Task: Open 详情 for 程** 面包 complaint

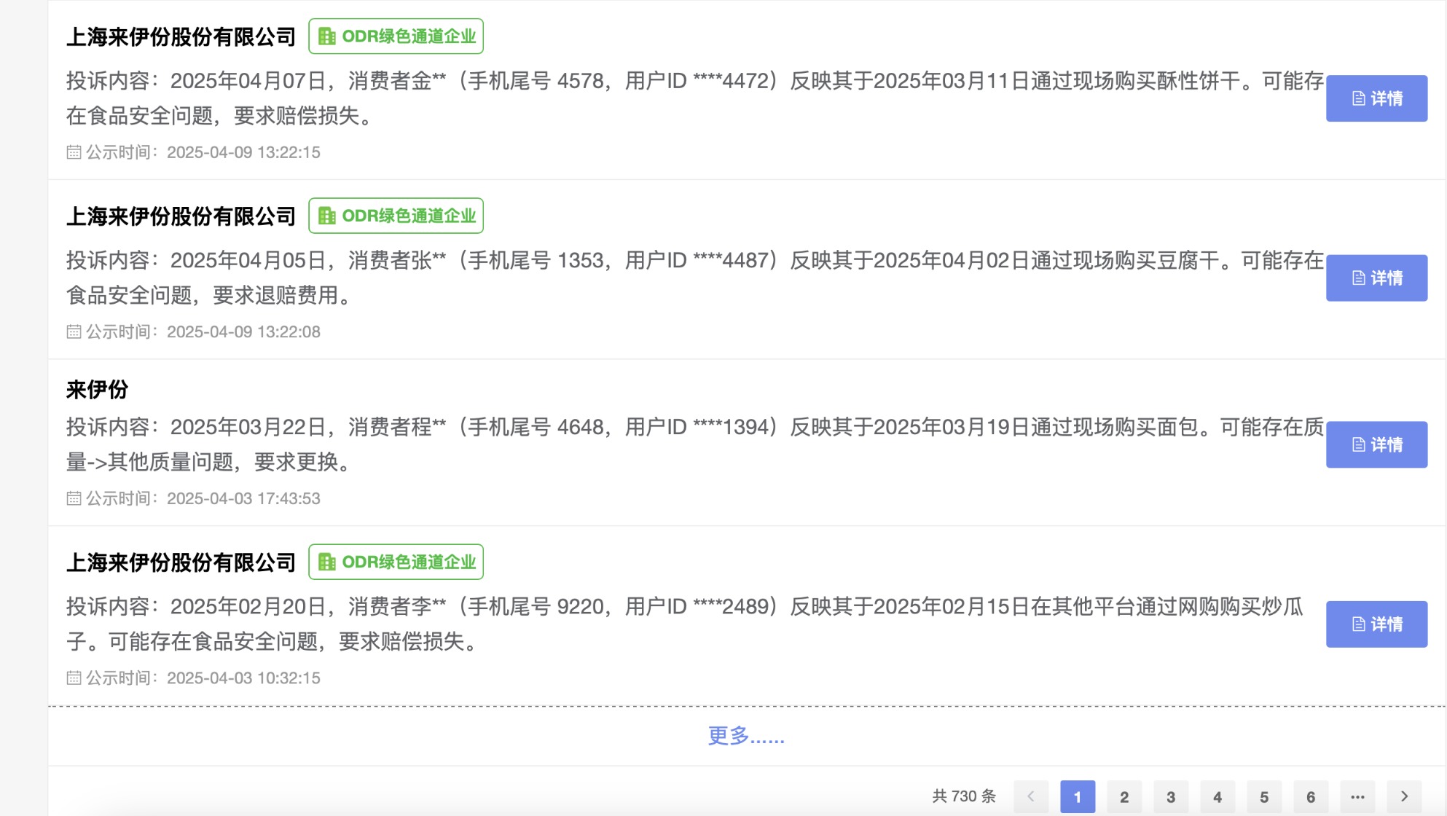Action: click(1376, 444)
